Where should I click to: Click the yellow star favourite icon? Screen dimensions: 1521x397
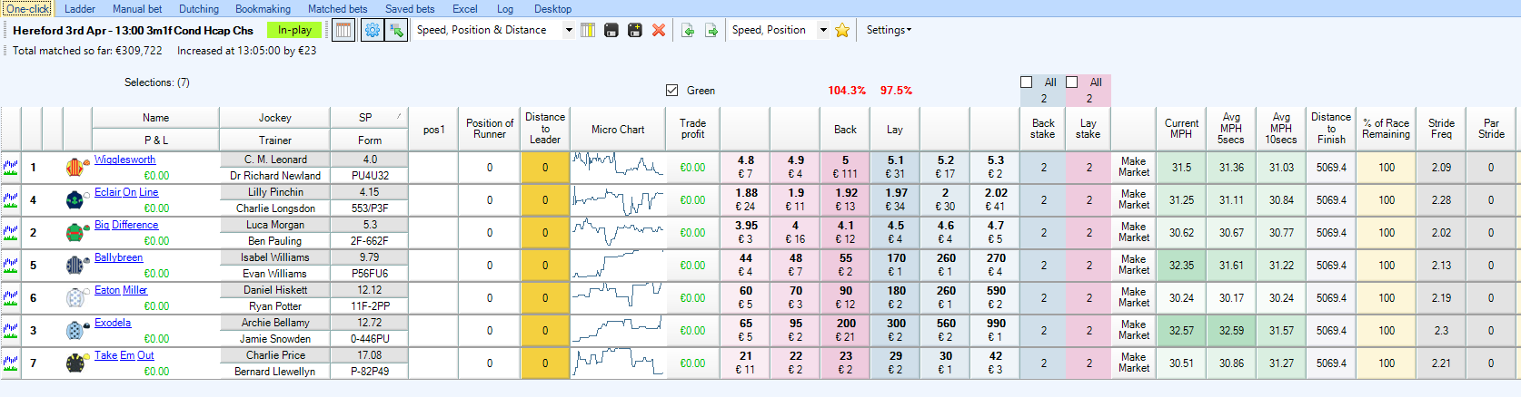(842, 30)
